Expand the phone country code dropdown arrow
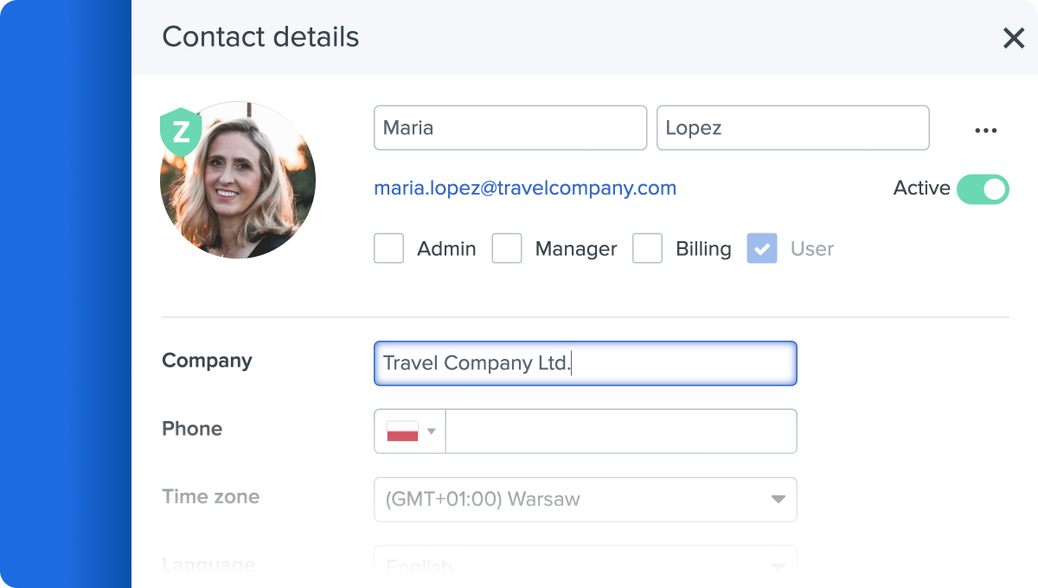The width and height of the screenshot is (1038, 588). pyautogui.click(x=432, y=431)
